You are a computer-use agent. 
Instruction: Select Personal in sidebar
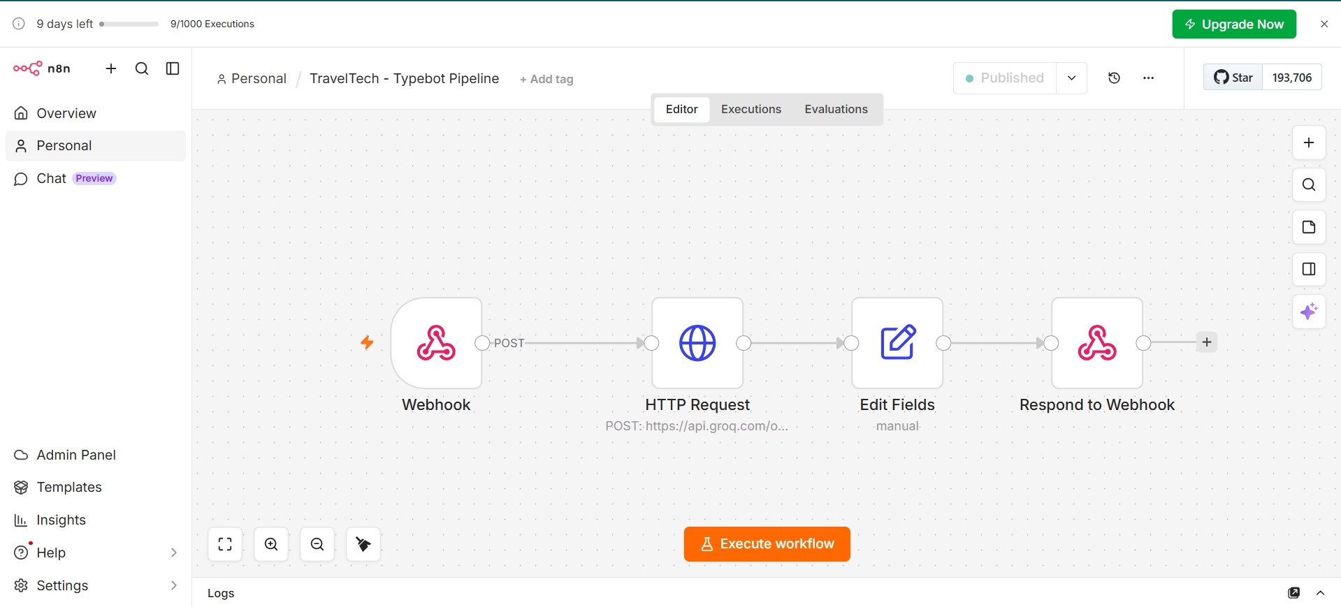coord(96,146)
